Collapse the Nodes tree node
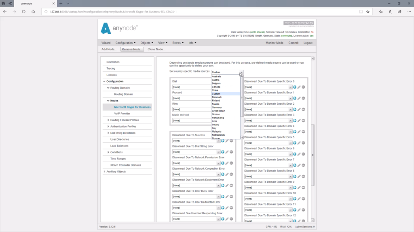414x232 pixels. pos(108,101)
